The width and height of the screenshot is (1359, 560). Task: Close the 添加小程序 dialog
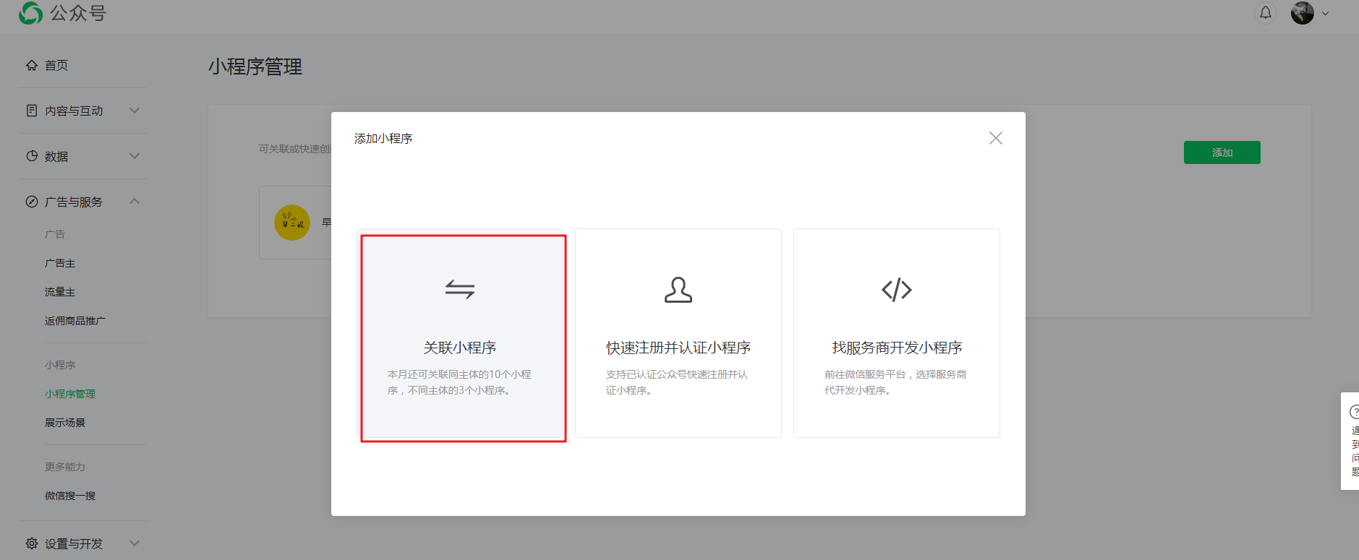click(x=995, y=138)
